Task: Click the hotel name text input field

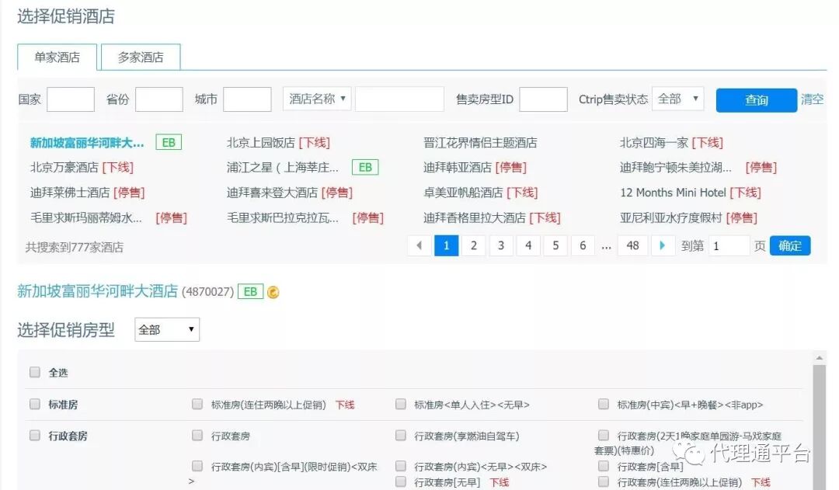Action: [x=400, y=99]
